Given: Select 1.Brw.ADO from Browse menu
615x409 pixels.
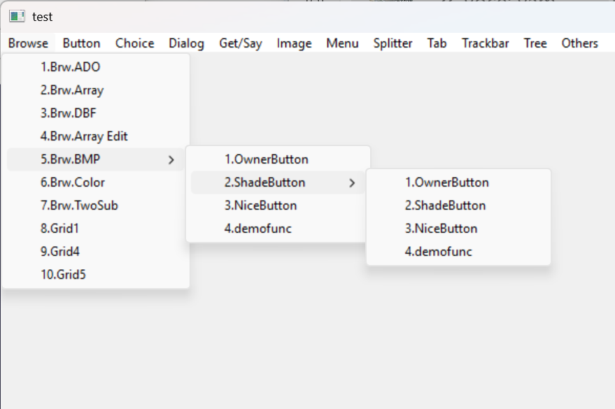Looking at the screenshot, I should point(96,67).
